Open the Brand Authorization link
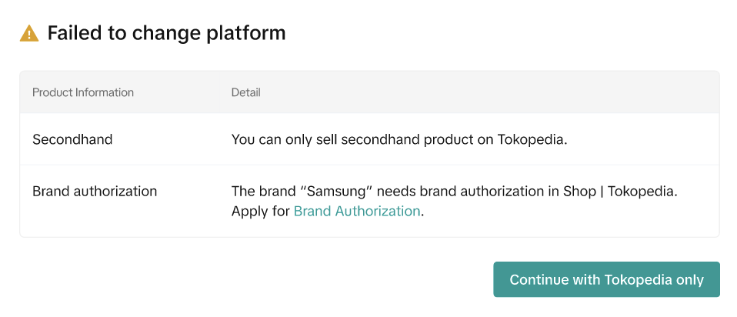Screen dimensions: 737x317 click(357, 211)
